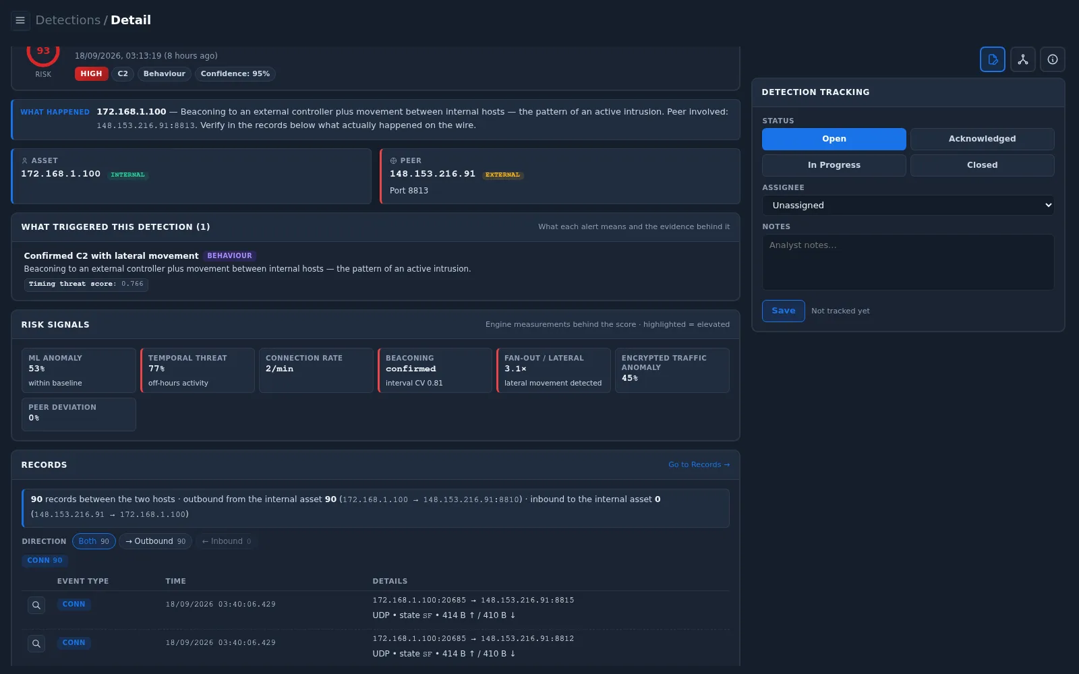Open the hamburger navigation menu
The height and width of the screenshot is (674, 1079).
click(x=20, y=20)
